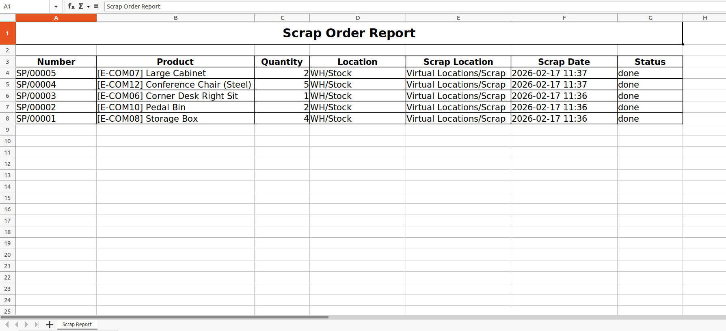Click the Product header cell
Viewport: 726px width, 331px height.
coord(175,62)
